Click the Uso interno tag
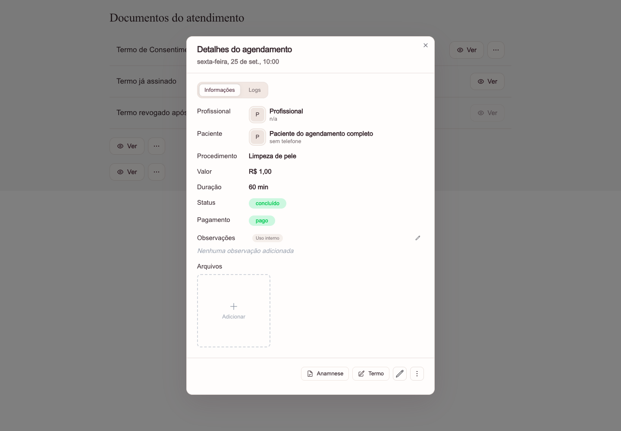The width and height of the screenshot is (621, 431). (267, 238)
